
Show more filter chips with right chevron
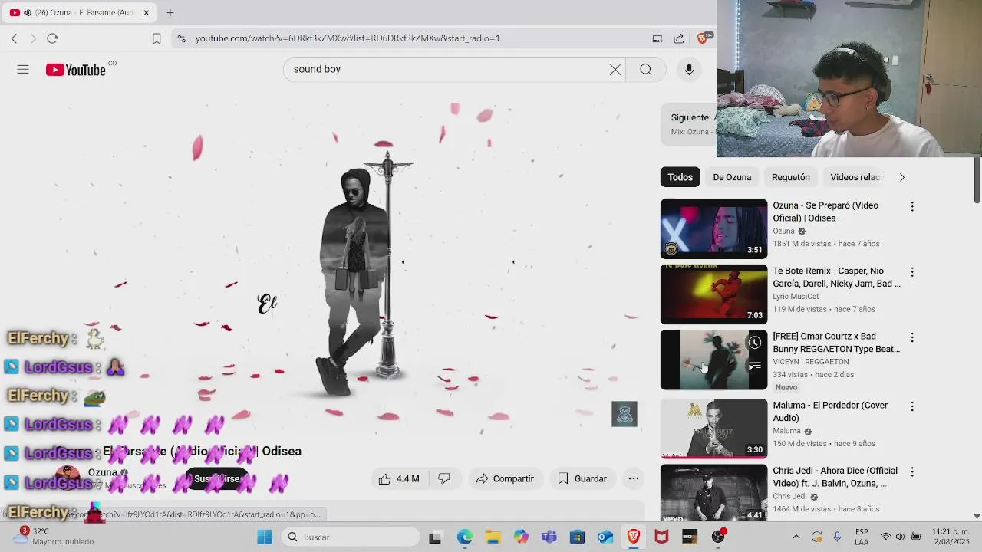[902, 177]
